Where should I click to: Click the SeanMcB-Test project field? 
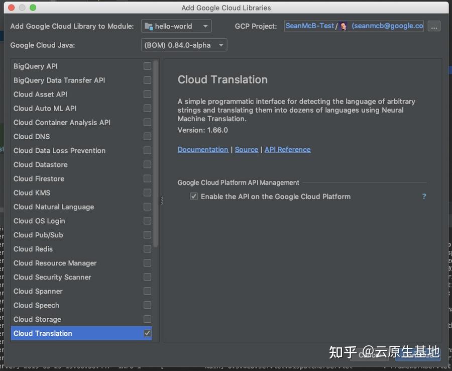[x=309, y=26]
